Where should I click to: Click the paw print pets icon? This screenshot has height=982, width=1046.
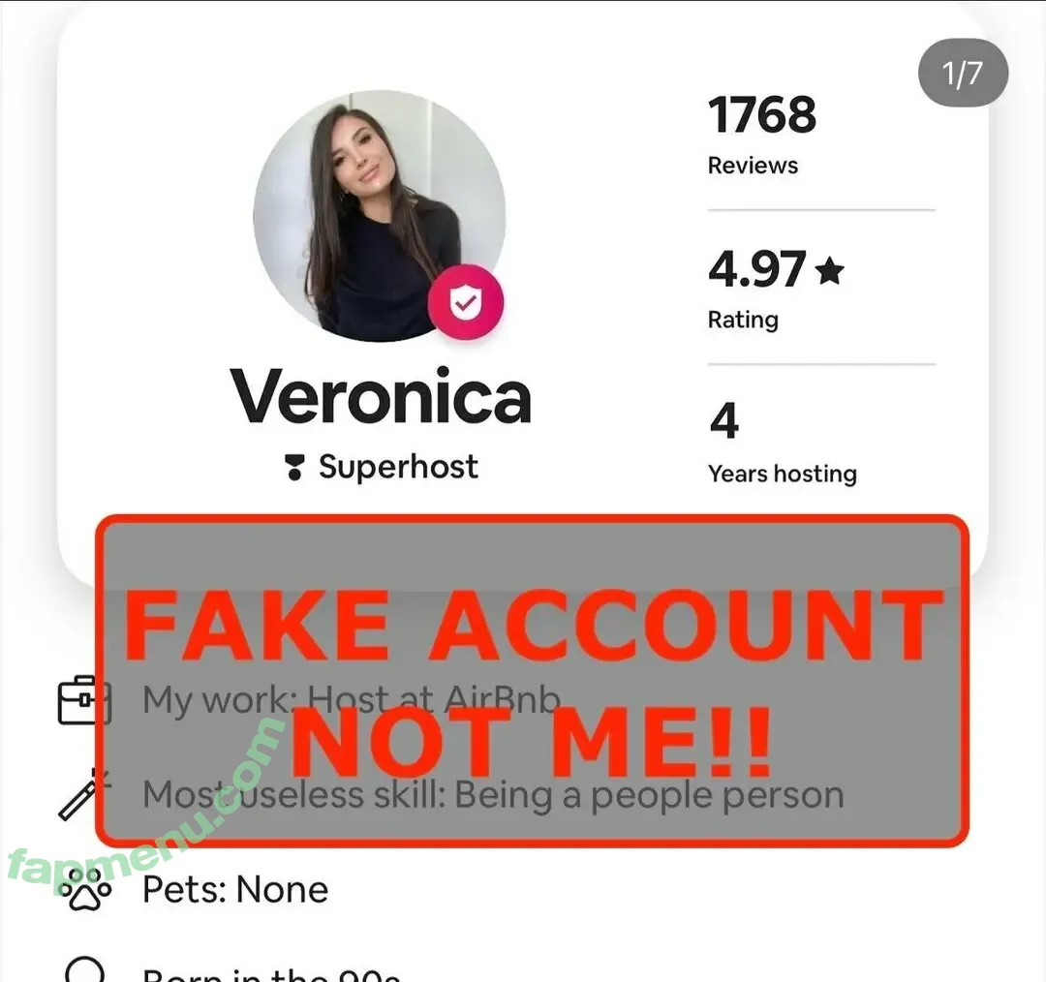(84, 889)
